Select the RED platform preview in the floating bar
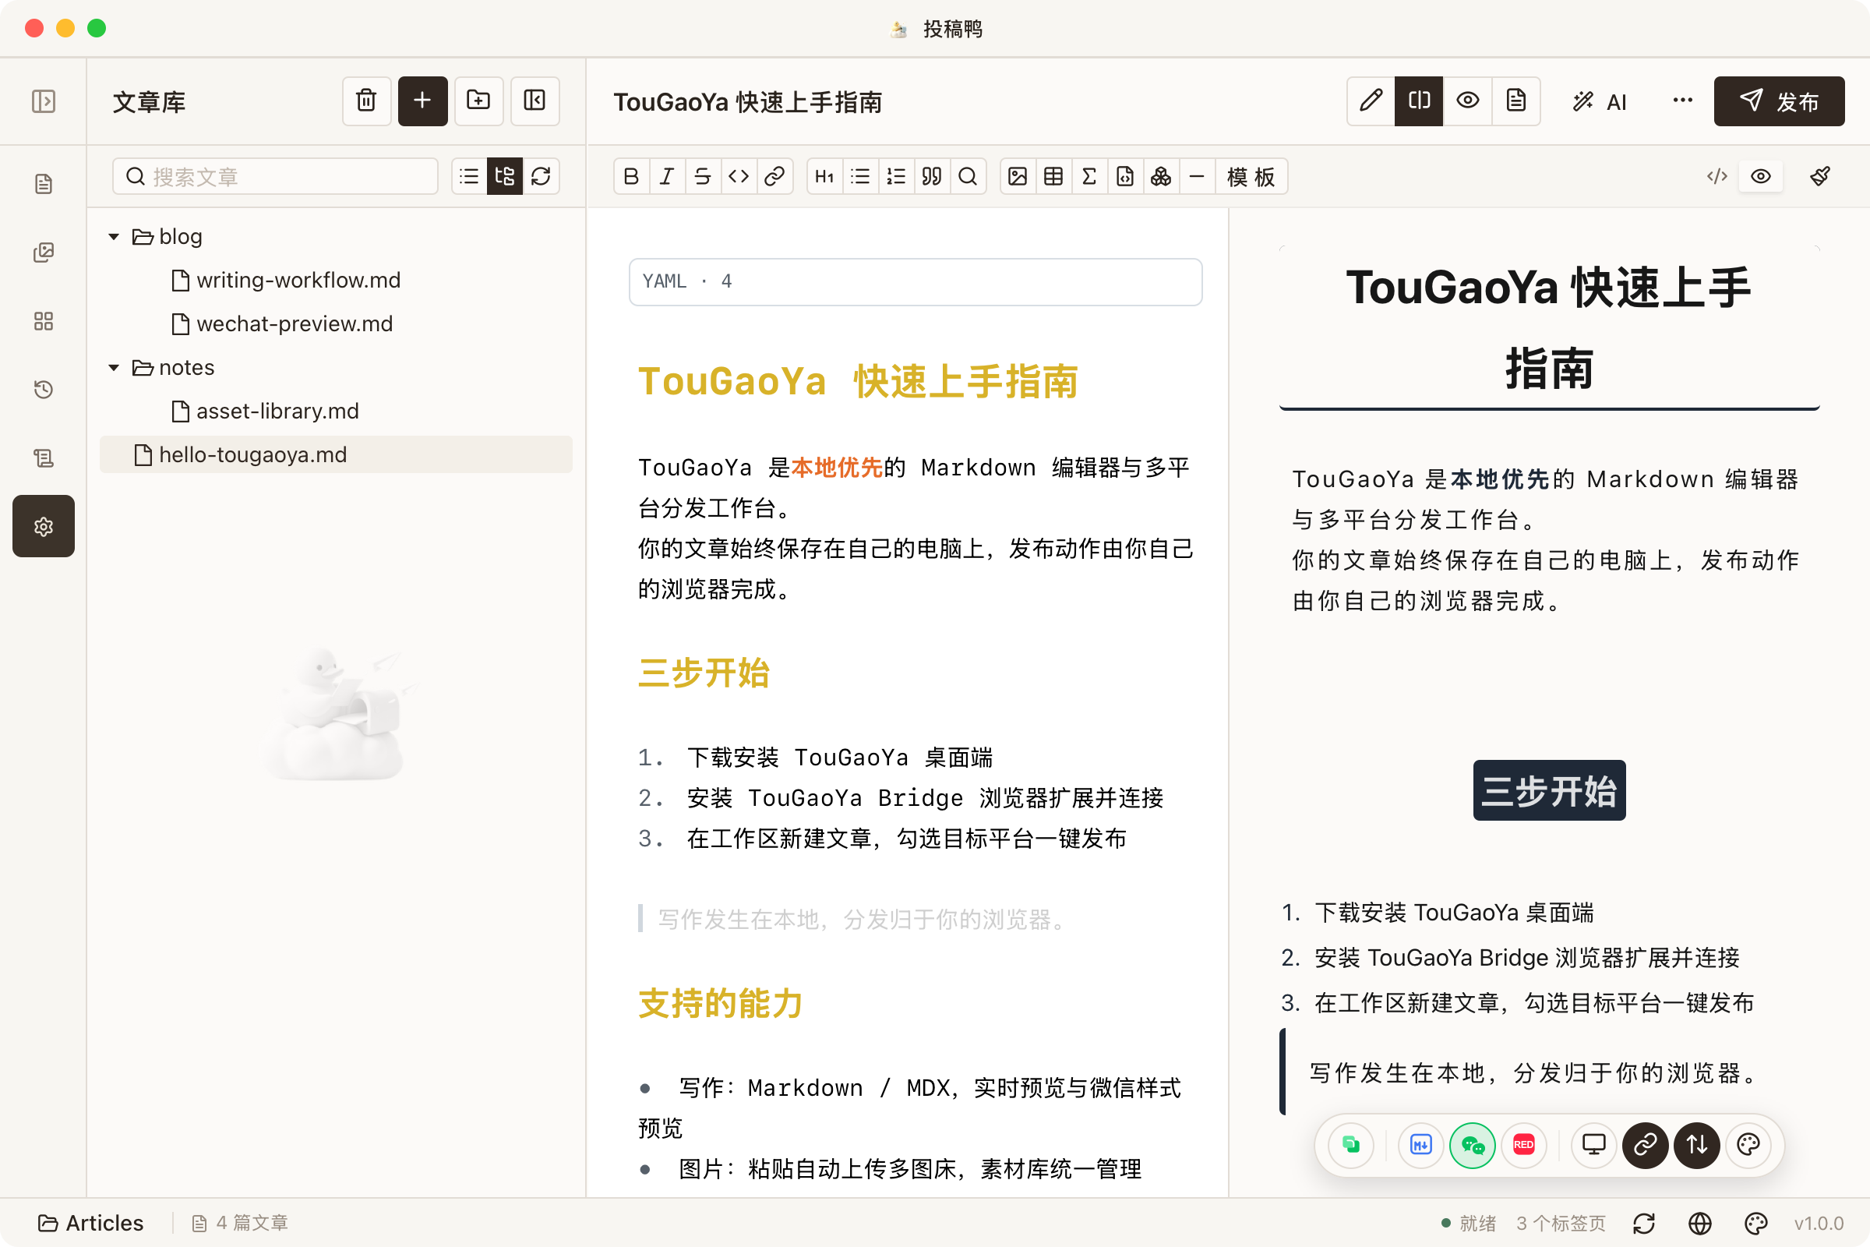 coord(1524,1145)
